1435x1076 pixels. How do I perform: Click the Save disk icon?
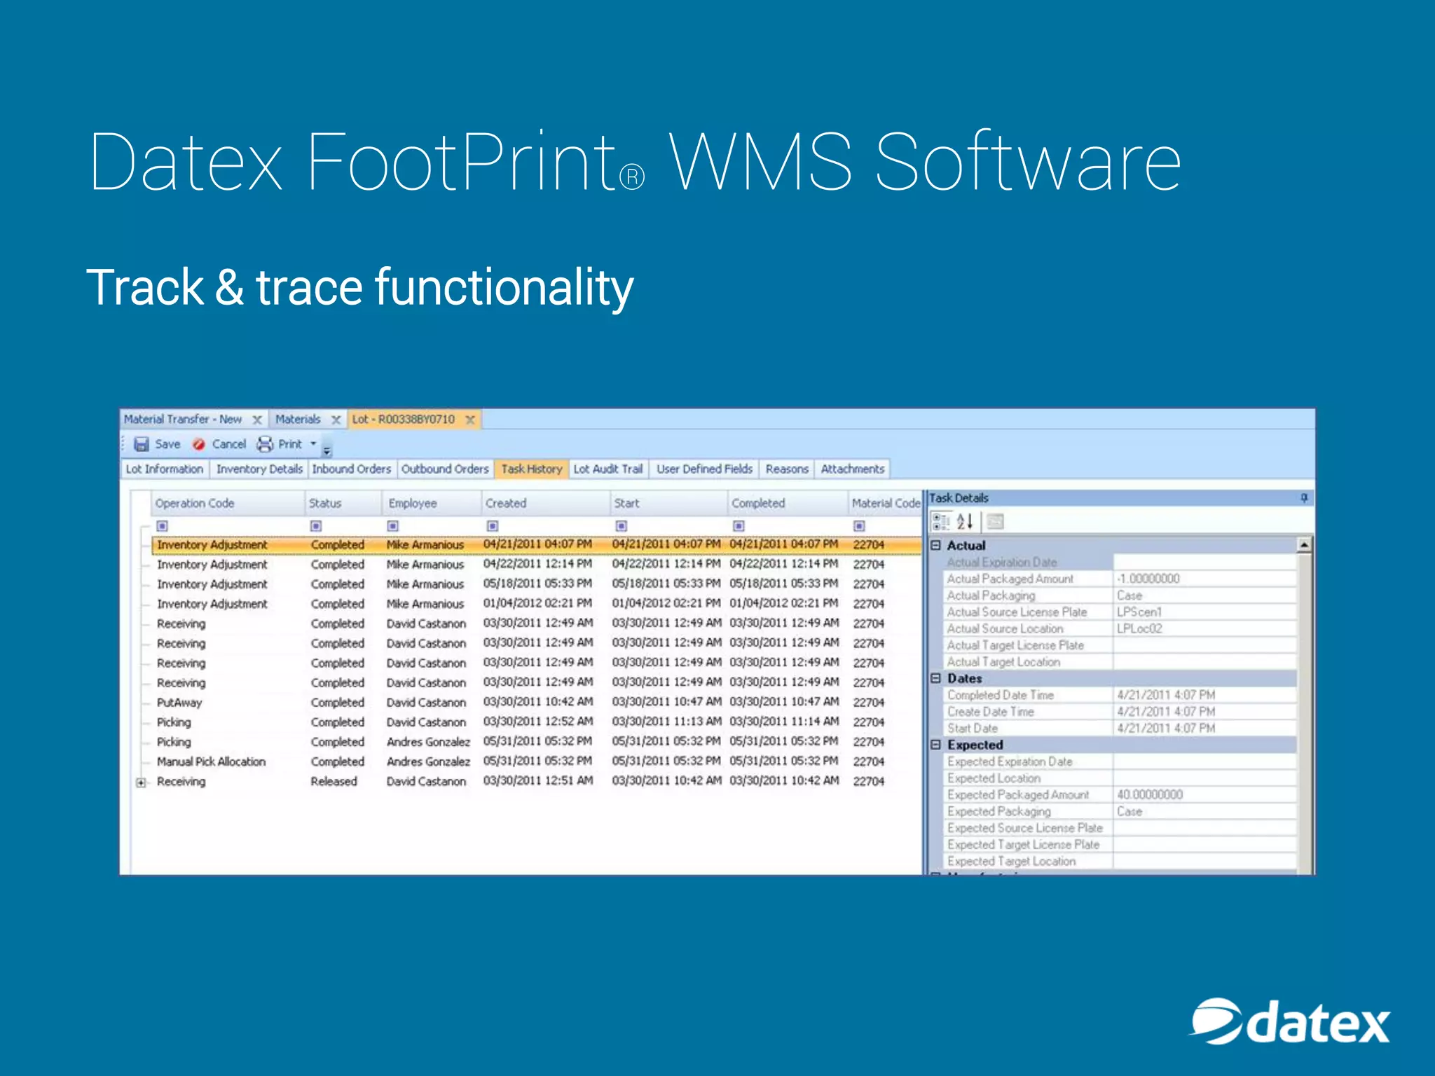[x=142, y=444]
